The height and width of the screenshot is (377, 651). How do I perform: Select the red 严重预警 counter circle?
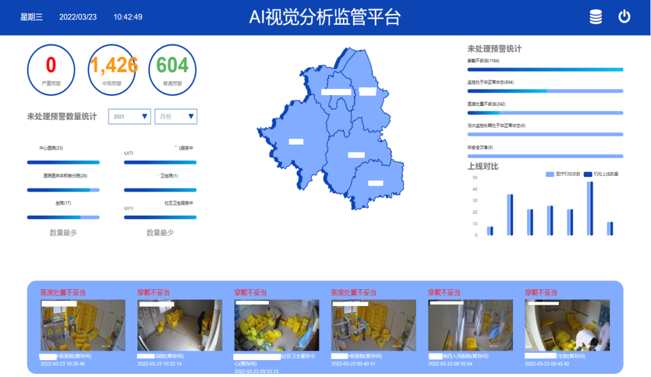tap(51, 69)
